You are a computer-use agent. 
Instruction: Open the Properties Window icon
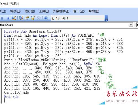tap(27, 18)
